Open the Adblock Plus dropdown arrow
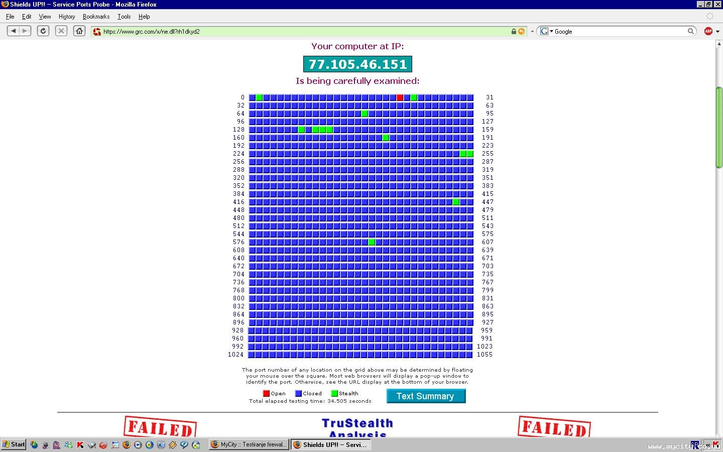This screenshot has width=723, height=452. coord(717,32)
